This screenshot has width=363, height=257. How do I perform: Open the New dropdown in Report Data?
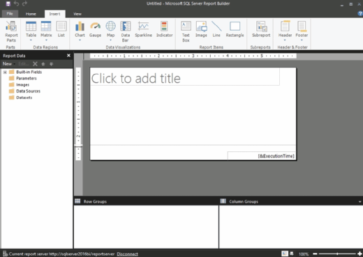tap(9, 64)
